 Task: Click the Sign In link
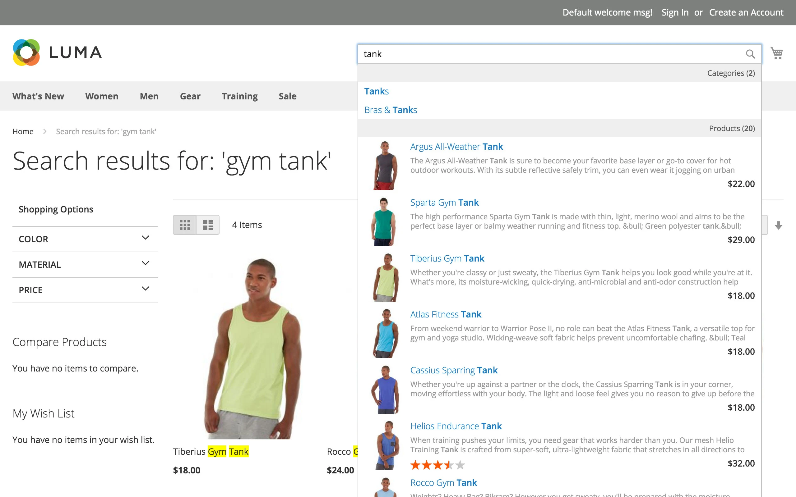click(675, 12)
